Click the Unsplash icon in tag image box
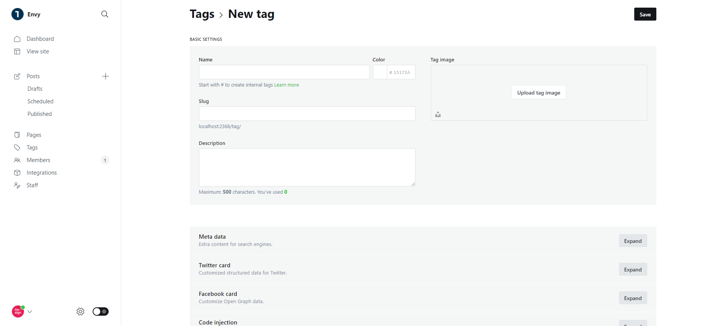Screen dimensions: 720x326 coord(438,114)
